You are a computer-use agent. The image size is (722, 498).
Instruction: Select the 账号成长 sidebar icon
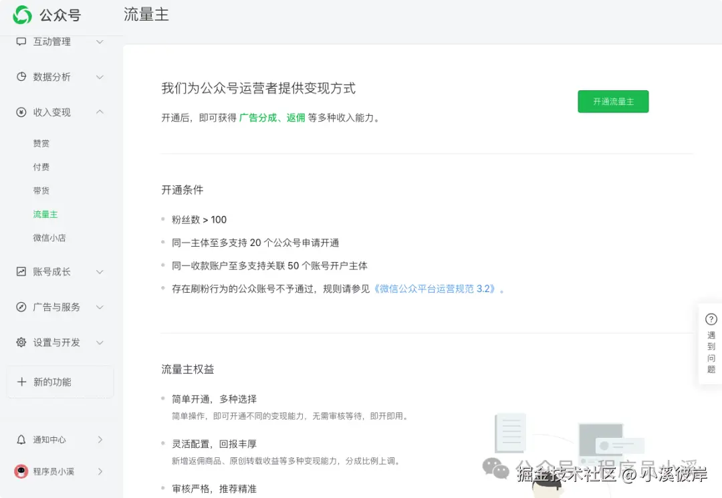[x=20, y=271]
